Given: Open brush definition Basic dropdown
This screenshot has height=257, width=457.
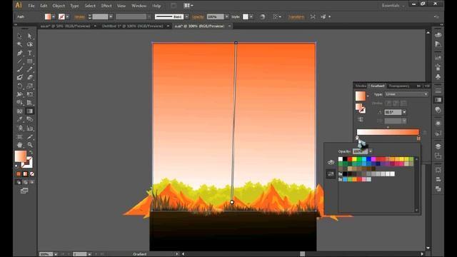Looking at the screenshot, I should pos(186,17).
